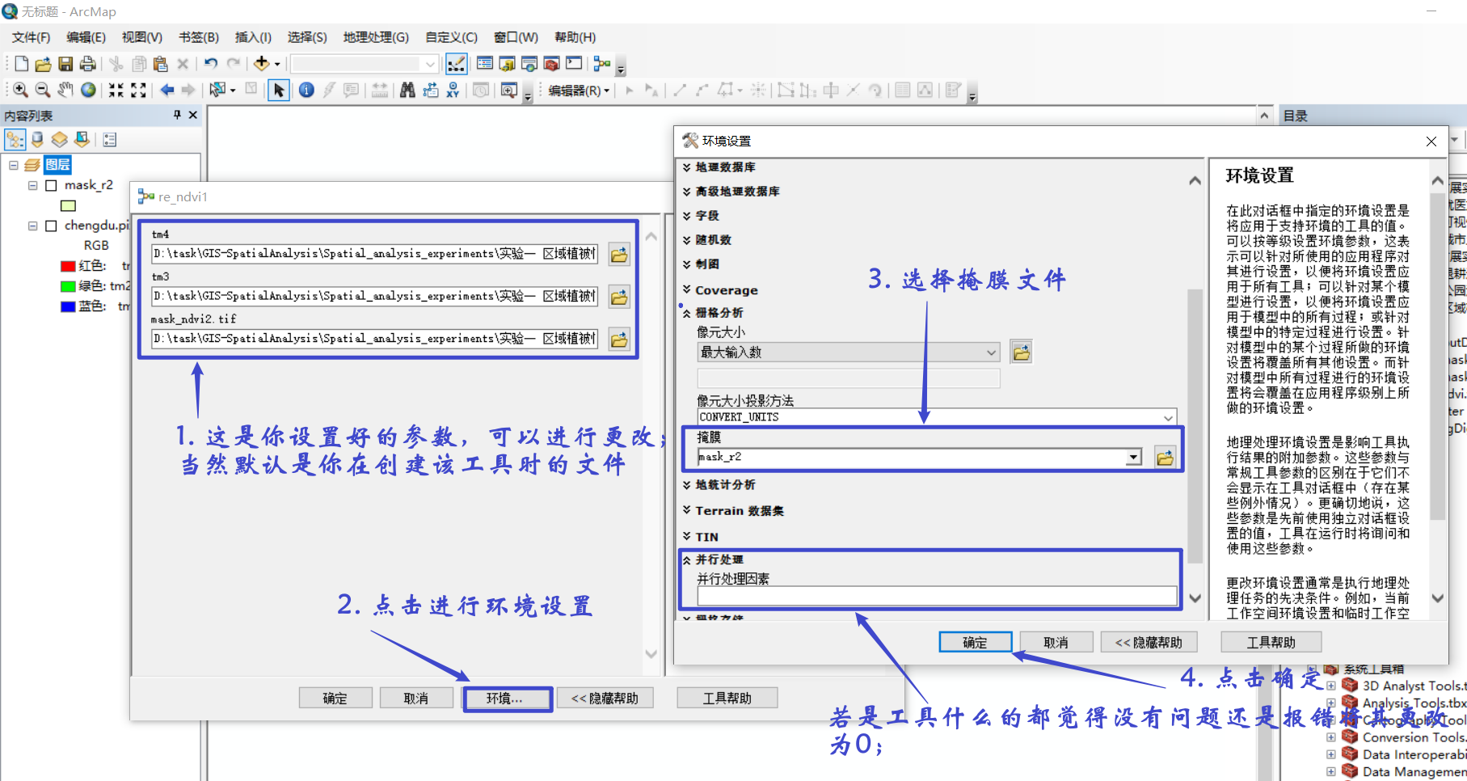Open the magnifier viewer window tool
Image resolution: width=1467 pixels, height=781 pixels.
508,90
